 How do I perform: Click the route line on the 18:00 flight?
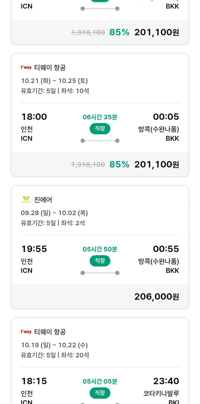pos(100,141)
